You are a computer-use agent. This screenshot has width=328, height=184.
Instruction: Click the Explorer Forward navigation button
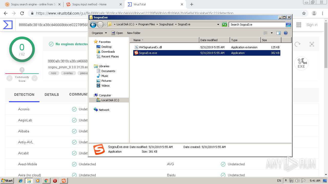100,25
